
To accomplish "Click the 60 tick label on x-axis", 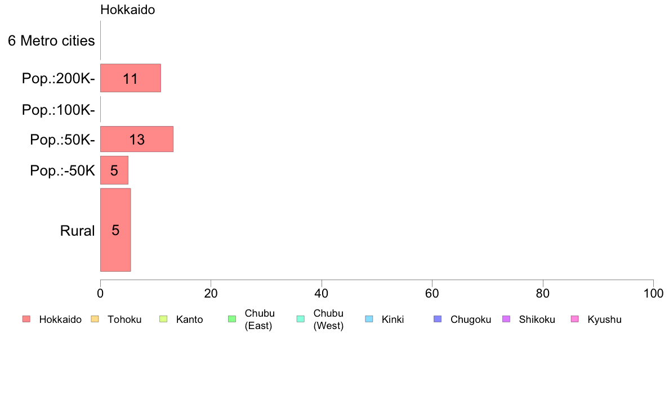I will [432, 293].
